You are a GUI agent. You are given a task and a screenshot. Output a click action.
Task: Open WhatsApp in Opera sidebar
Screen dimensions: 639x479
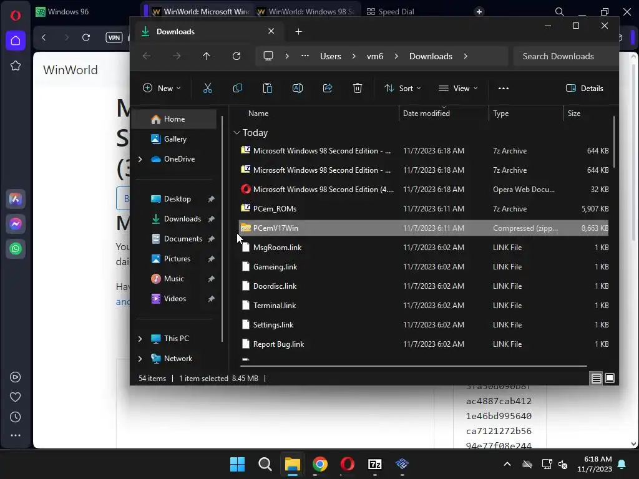[16, 249]
